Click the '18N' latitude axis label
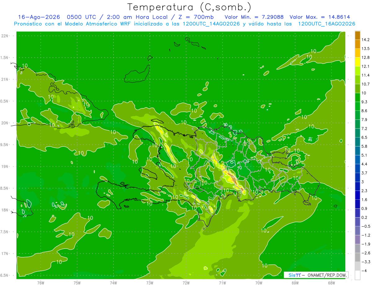The image size is (372, 287). coord(5,210)
